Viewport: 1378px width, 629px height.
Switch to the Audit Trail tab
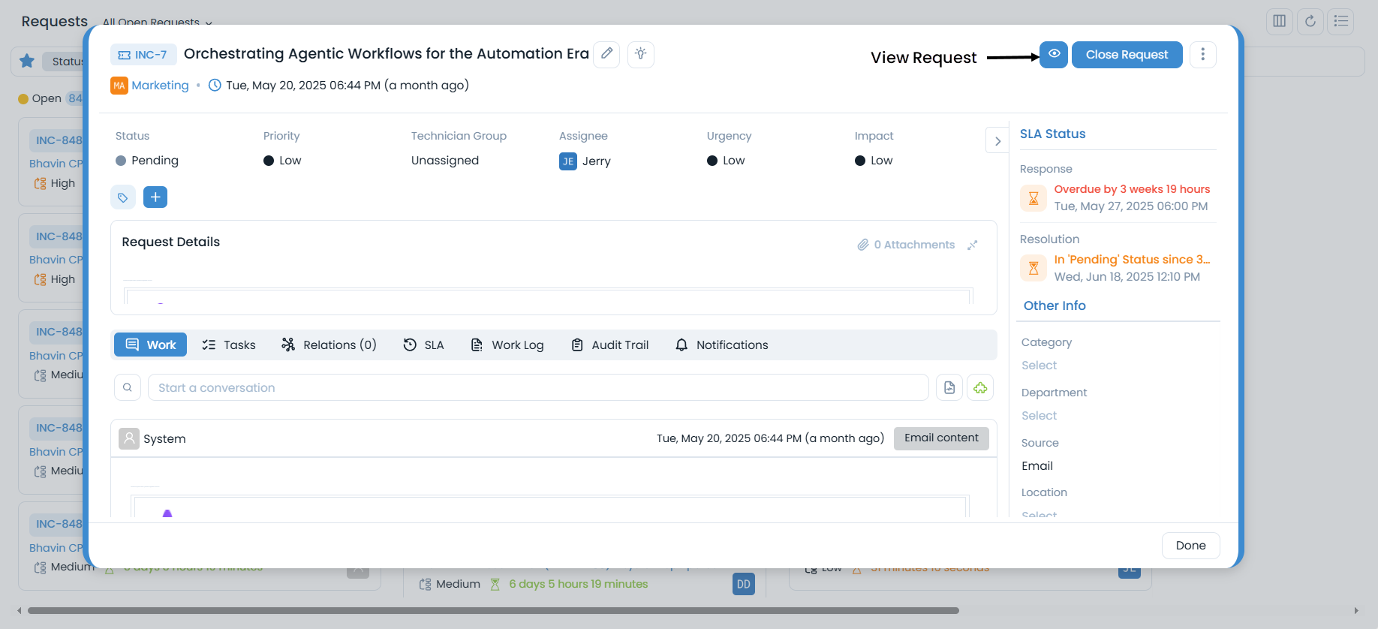click(x=609, y=345)
